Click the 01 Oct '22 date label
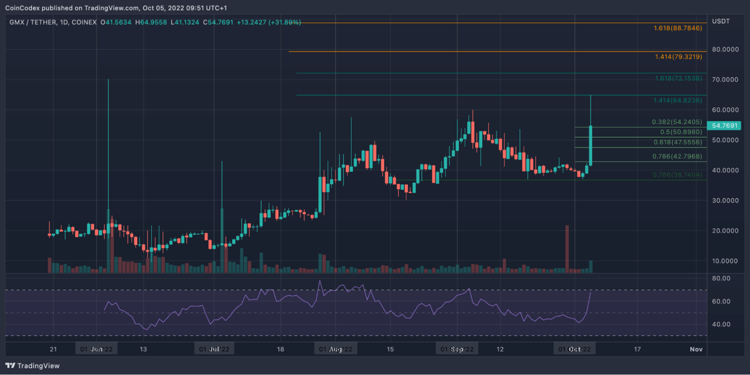750x375 pixels. pyautogui.click(x=574, y=348)
